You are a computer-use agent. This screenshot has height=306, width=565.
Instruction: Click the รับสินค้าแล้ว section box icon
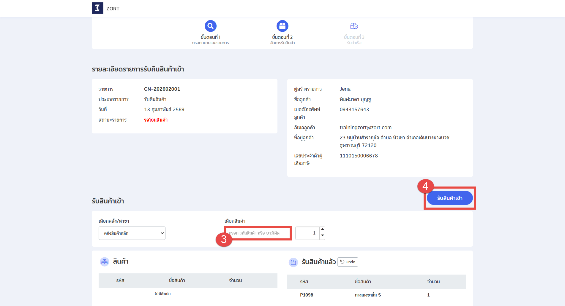point(293,262)
